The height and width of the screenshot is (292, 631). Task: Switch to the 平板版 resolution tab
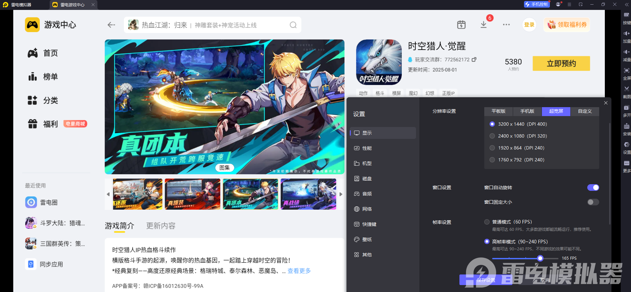coord(499,111)
